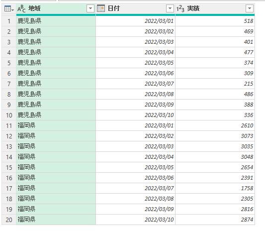Open the table menu icon in the corner
Image resolution: width=265 pixels, height=233 pixels.
[x=9, y=8]
